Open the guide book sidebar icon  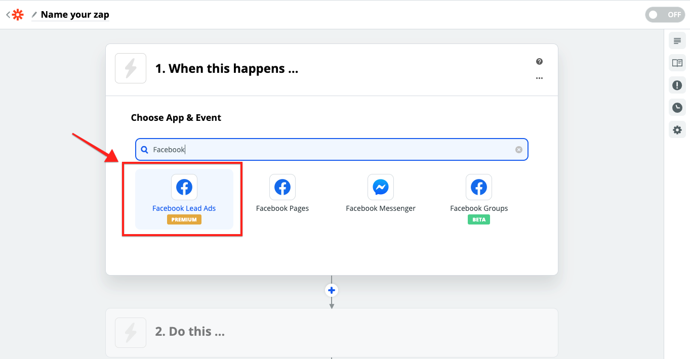[677, 63]
